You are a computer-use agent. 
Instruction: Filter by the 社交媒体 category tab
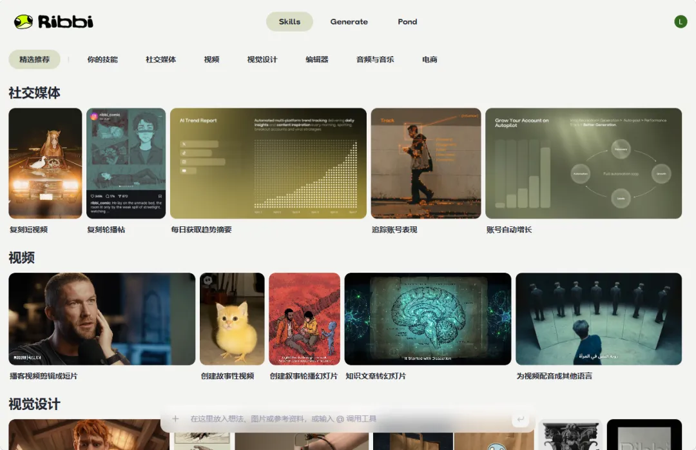(160, 59)
